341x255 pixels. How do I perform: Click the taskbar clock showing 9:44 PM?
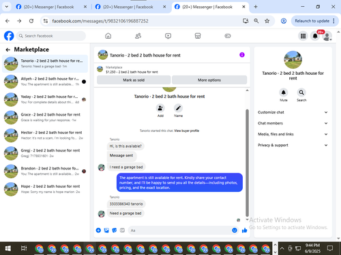tap(312, 248)
